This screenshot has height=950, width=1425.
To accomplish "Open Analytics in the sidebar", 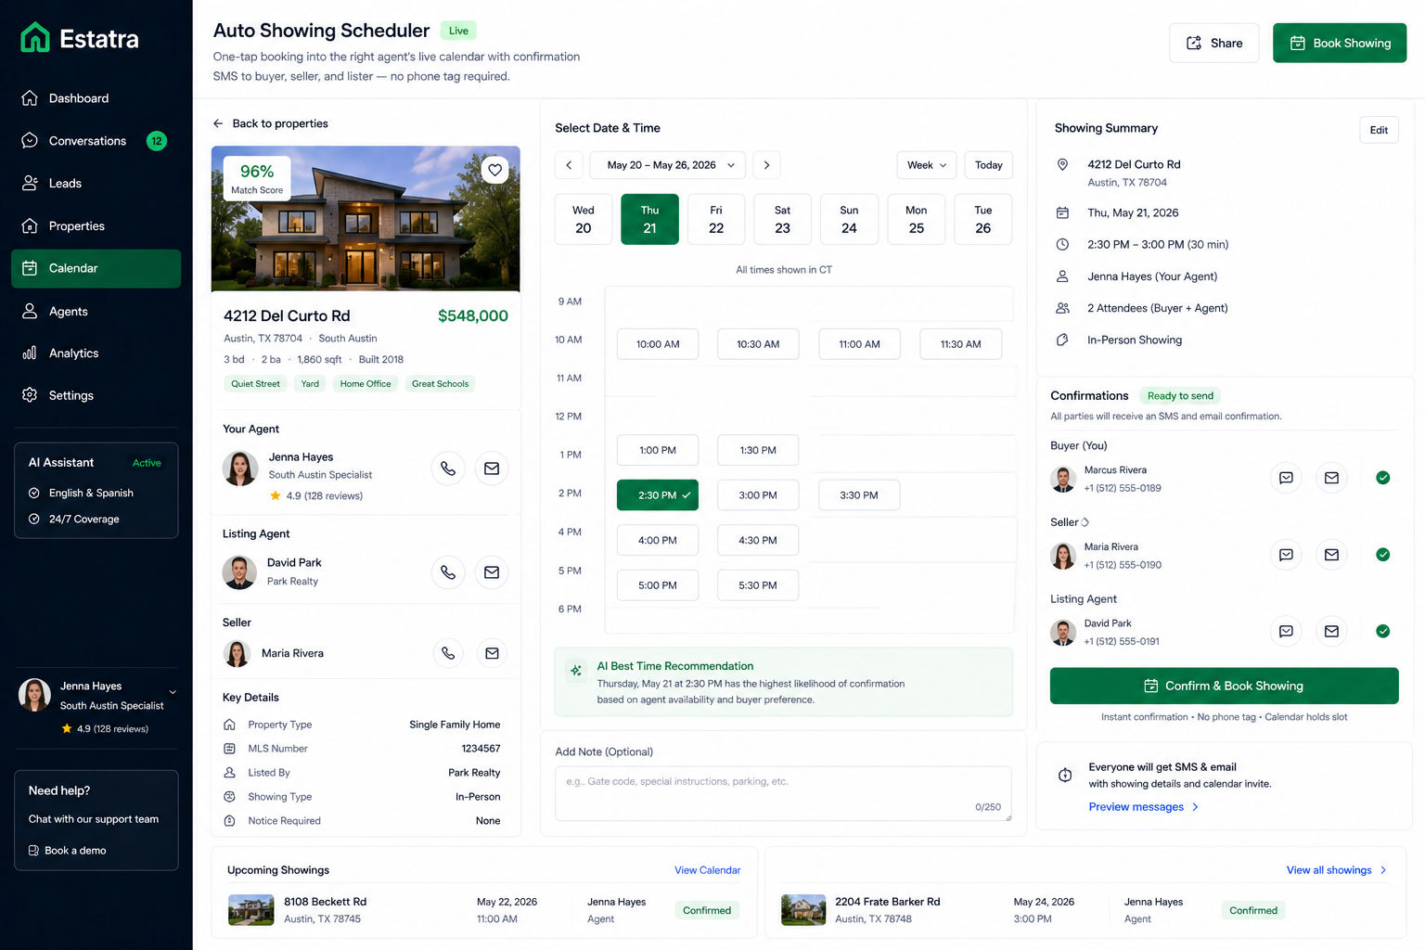I will tap(96, 353).
